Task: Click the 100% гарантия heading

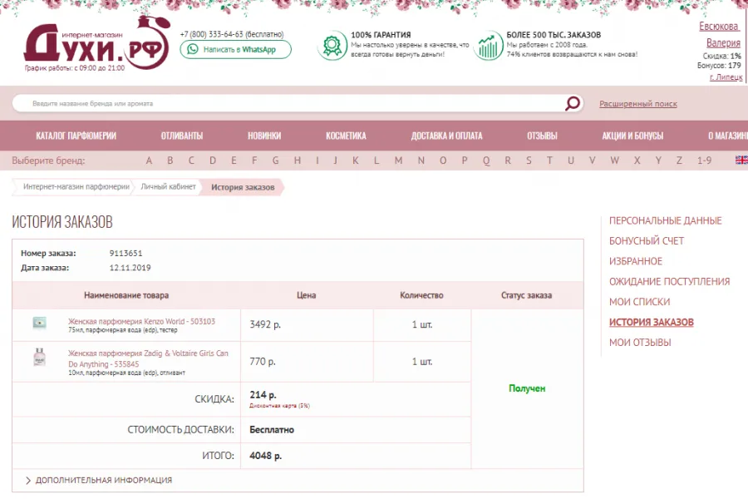Action: click(381, 35)
